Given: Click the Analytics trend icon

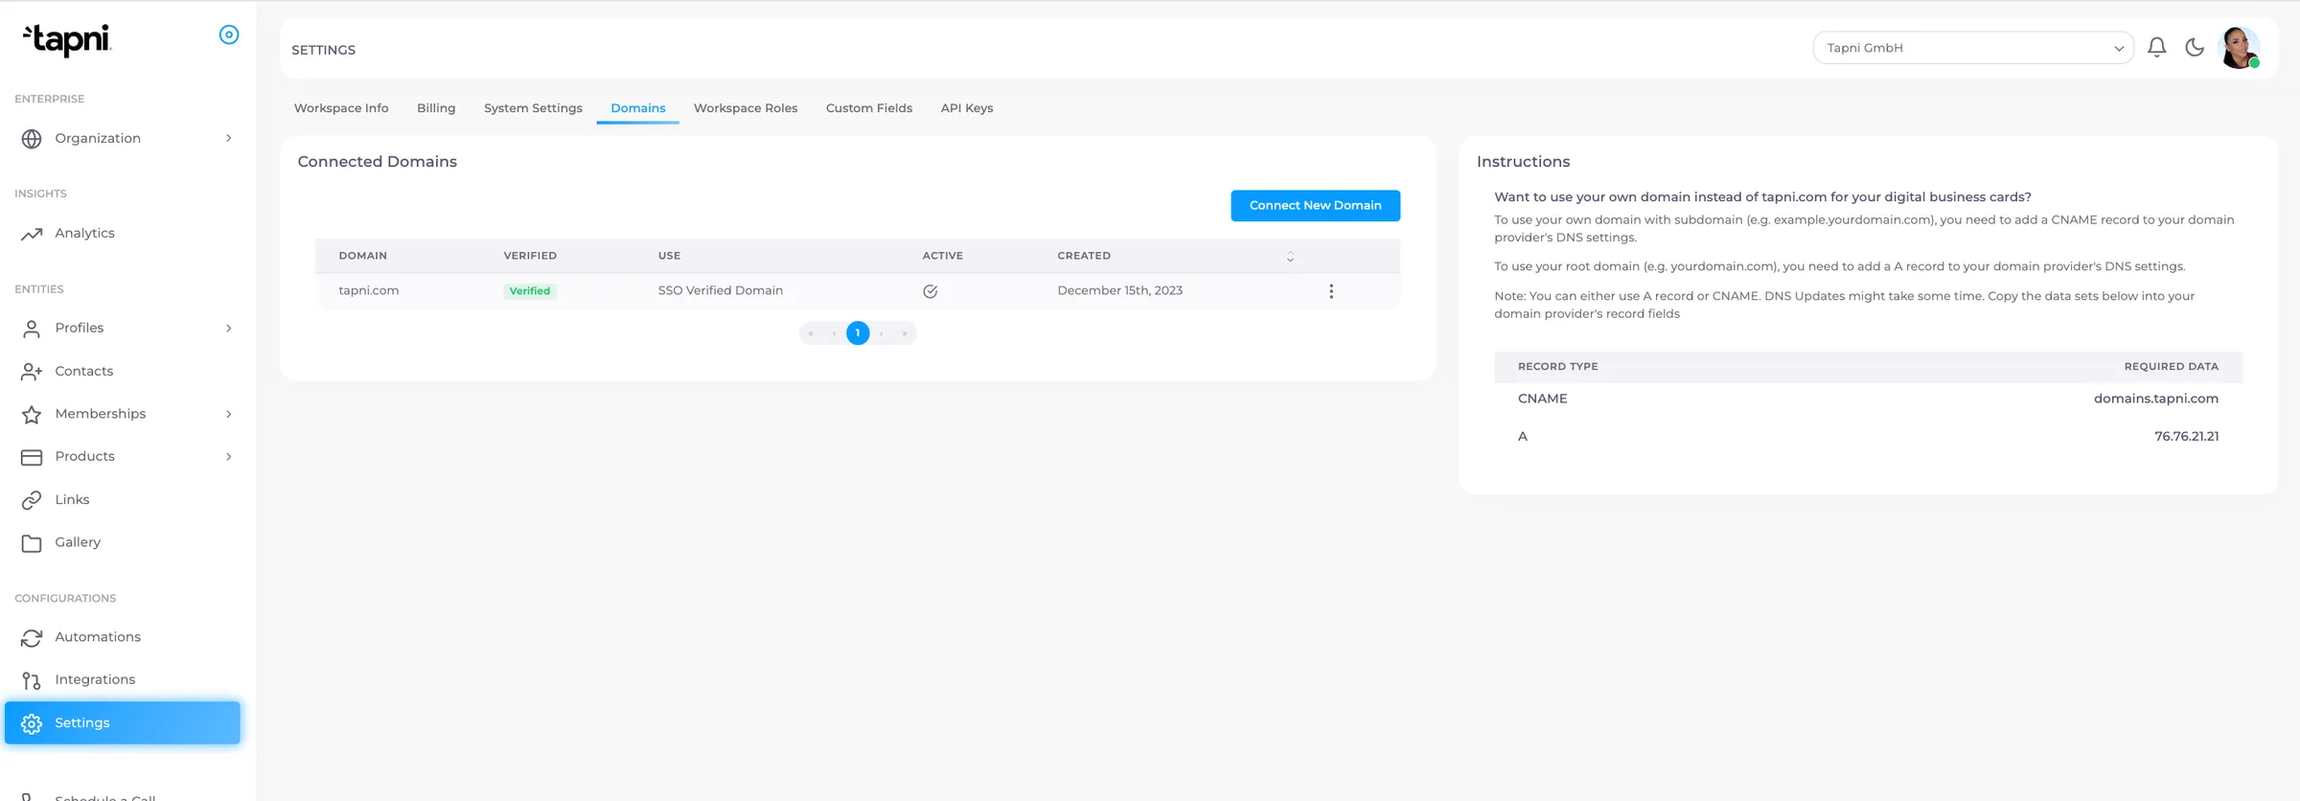Looking at the screenshot, I should coord(32,234).
